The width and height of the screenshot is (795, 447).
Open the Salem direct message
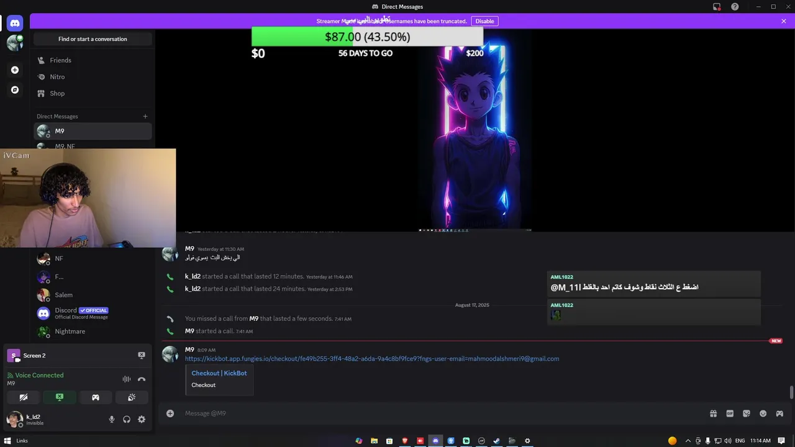(93, 295)
